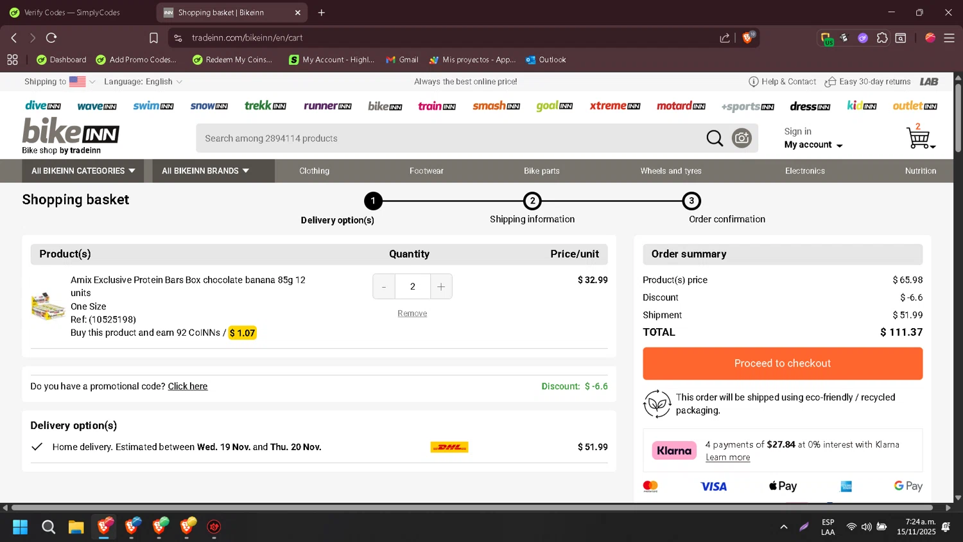Expand All Bikeinn Categories menu
Screen dimensions: 963x542
click(83, 171)
